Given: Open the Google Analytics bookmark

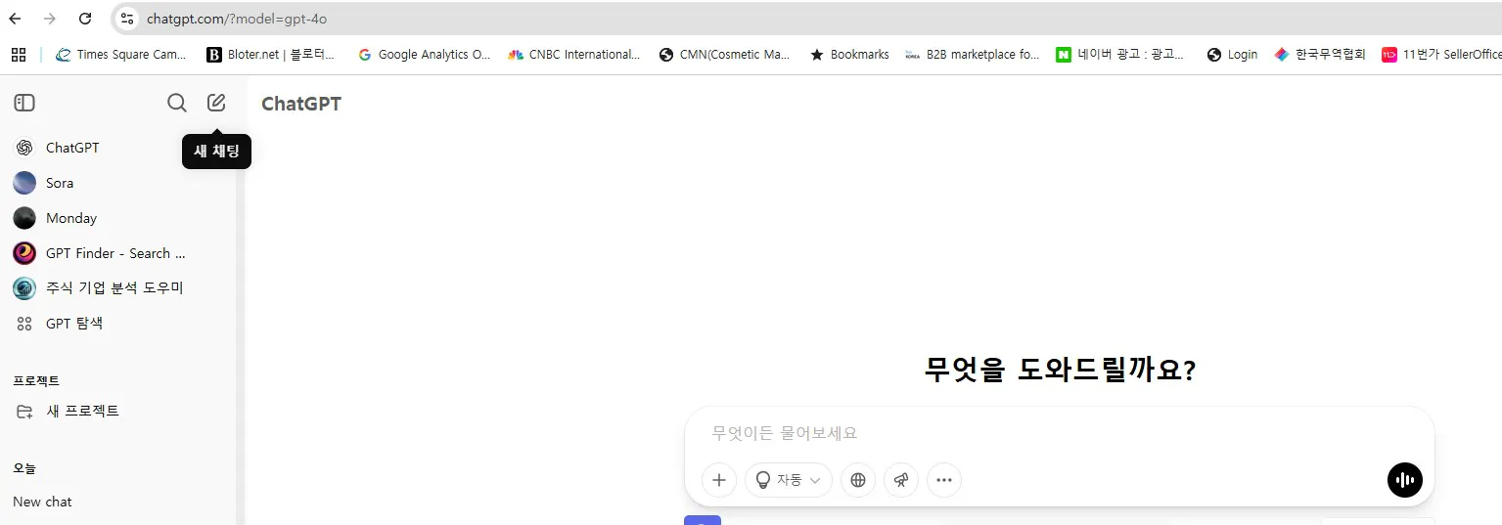Looking at the screenshot, I should pos(424,55).
